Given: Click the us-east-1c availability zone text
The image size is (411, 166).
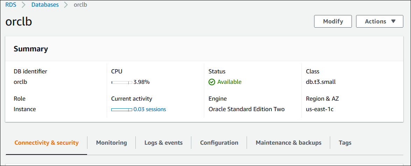Looking at the screenshot, I should [320, 109].
